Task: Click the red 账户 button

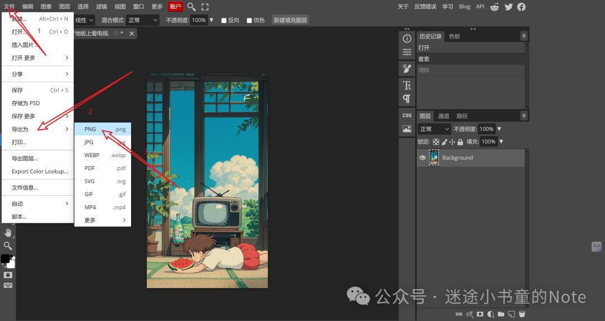Action: [x=175, y=7]
